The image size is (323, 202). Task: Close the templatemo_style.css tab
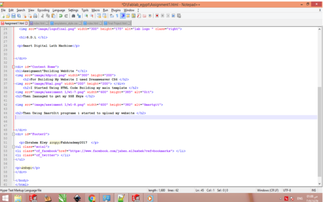coord(80,23)
